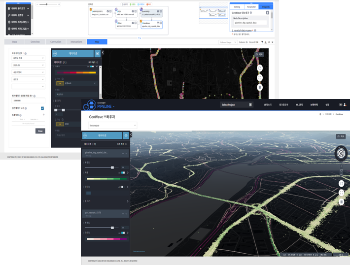The height and width of the screenshot is (265, 350).
Task: Open the Data tab
Action: click(14, 42)
